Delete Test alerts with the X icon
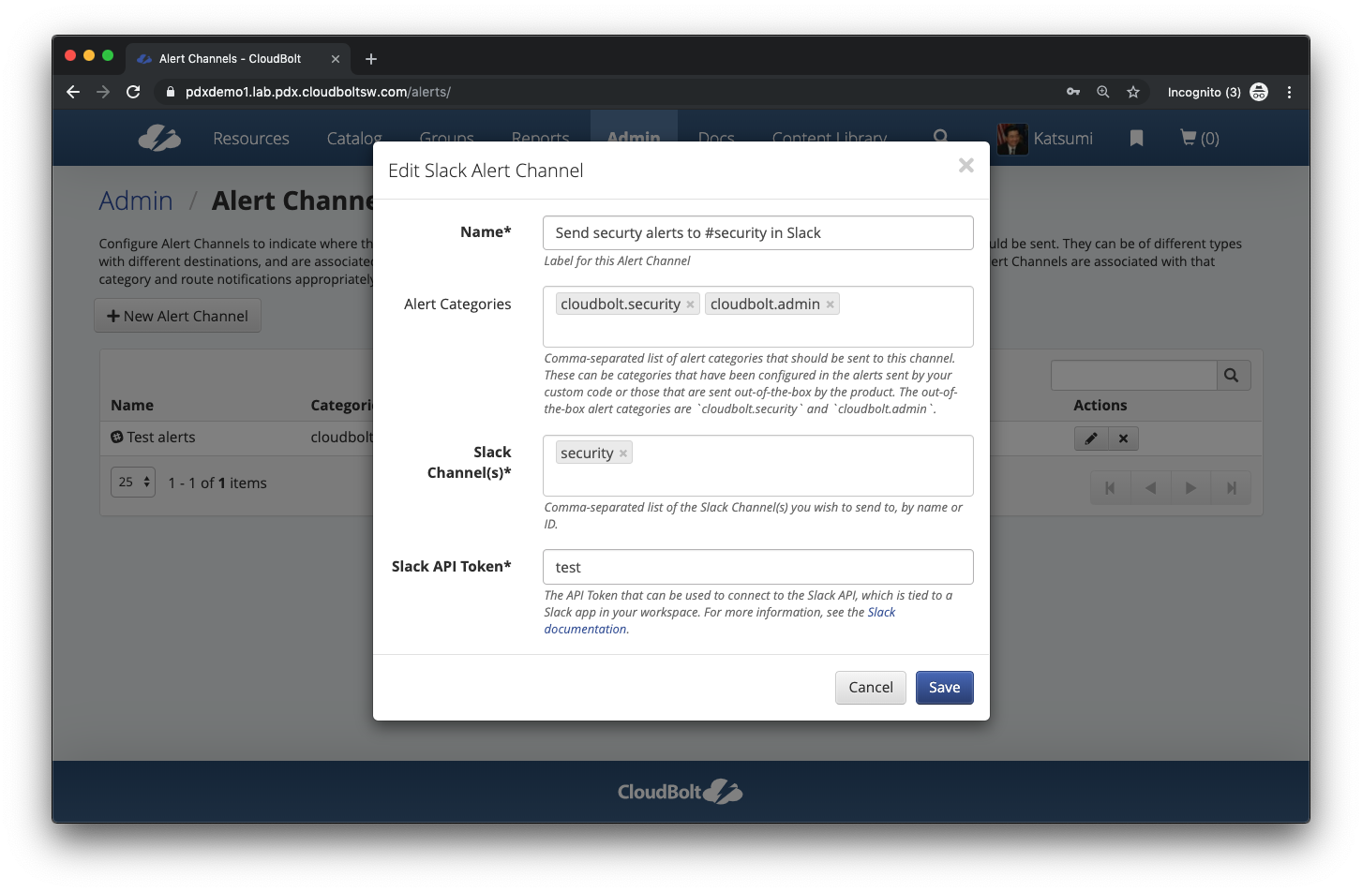 [x=1123, y=439]
